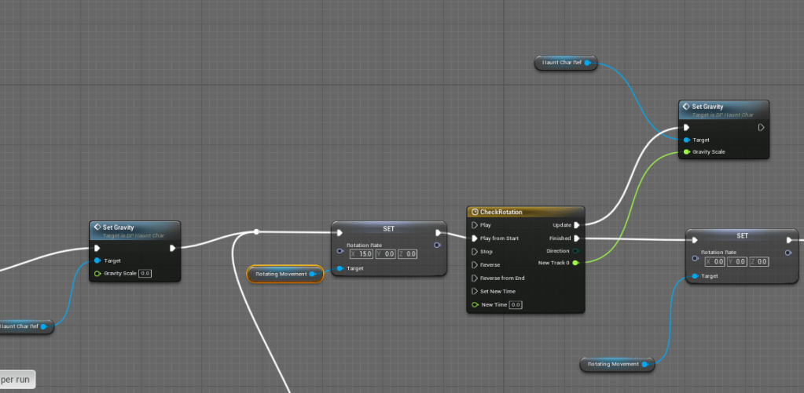804x393 pixels.
Task: Click the Gravity Scale 0.0 value field
Action: tap(145, 274)
